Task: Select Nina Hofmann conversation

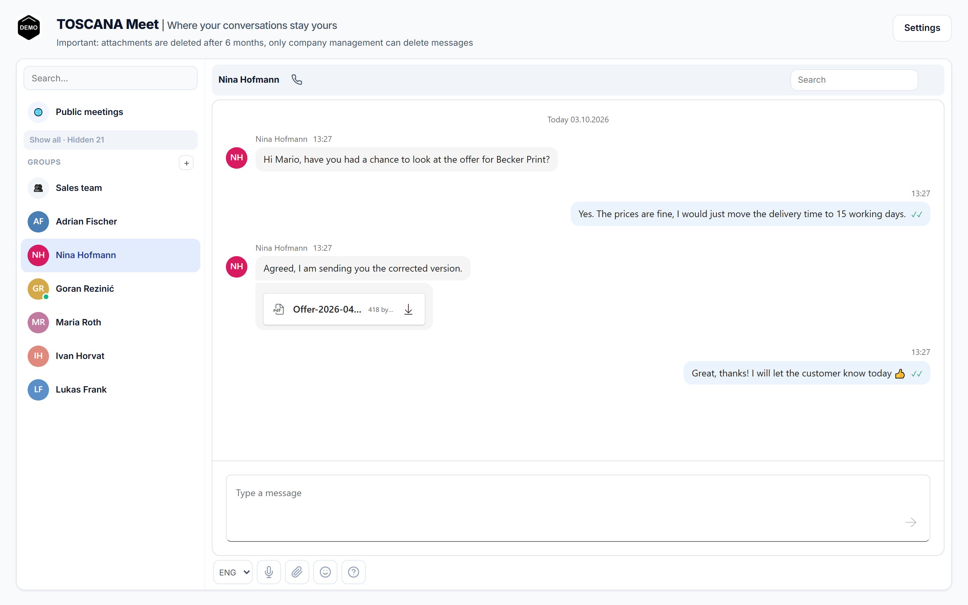Action: (x=110, y=255)
